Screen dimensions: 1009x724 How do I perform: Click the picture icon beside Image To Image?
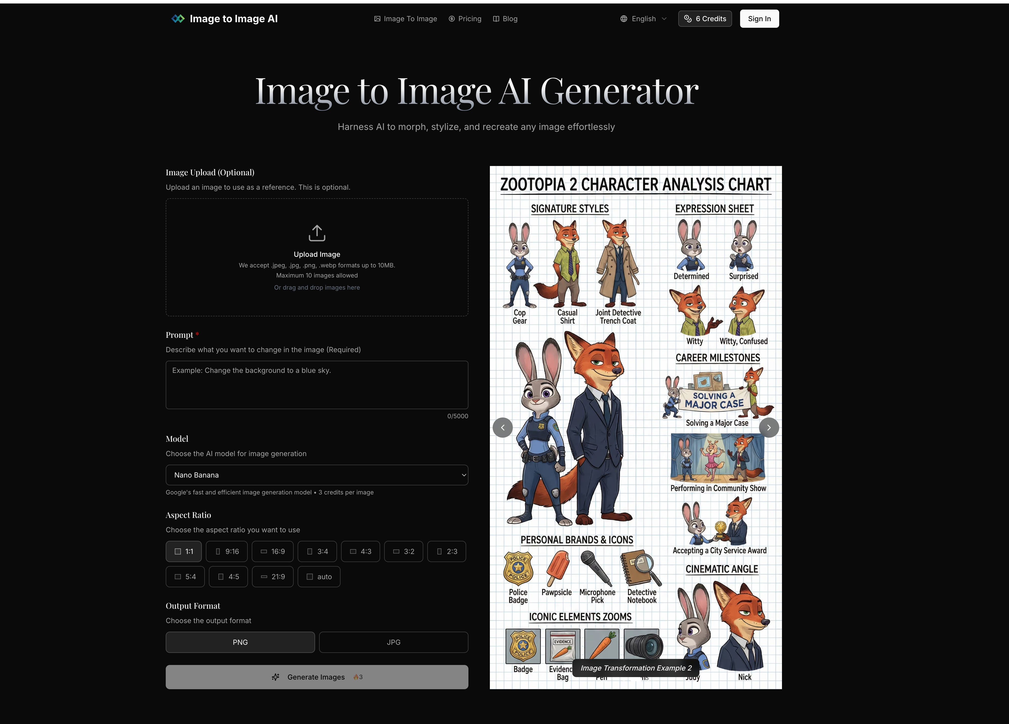(377, 19)
